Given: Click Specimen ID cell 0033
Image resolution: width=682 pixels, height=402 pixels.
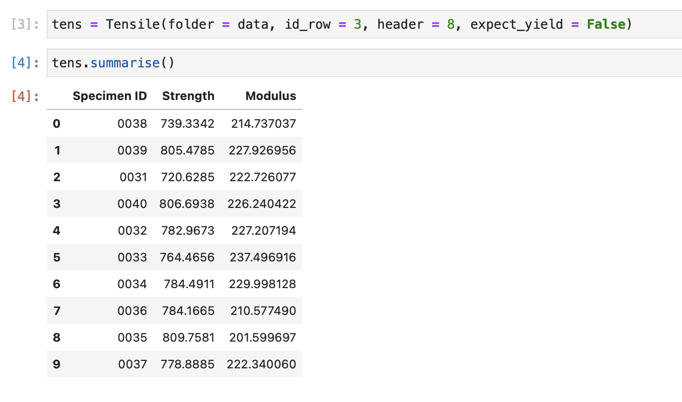Looking at the screenshot, I should pos(132,257).
